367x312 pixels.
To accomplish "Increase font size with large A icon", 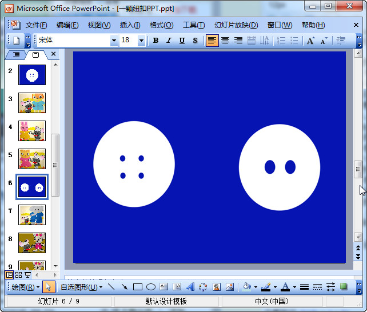I will (x=310, y=41).
